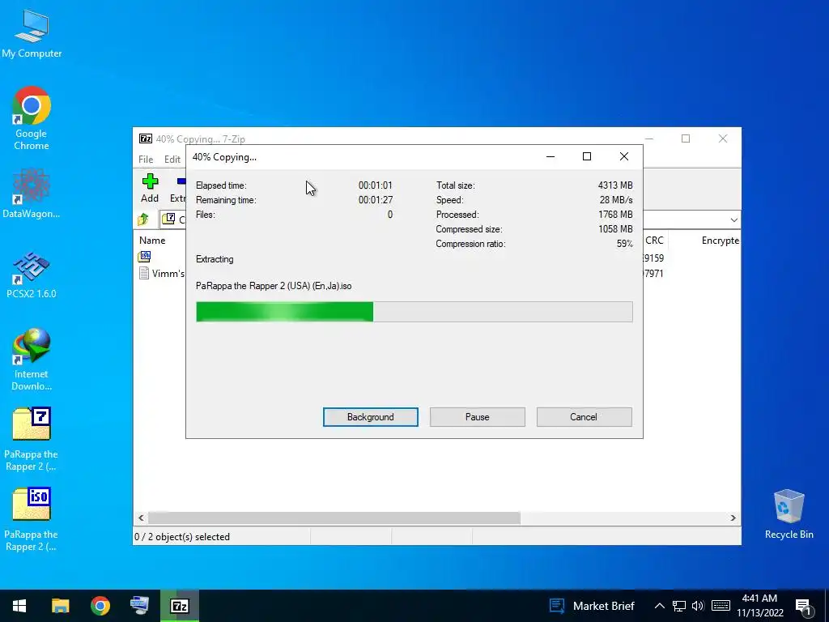
Task: Launch PCSX2 1.6.0 desktop shortcut
Action: 32,274
